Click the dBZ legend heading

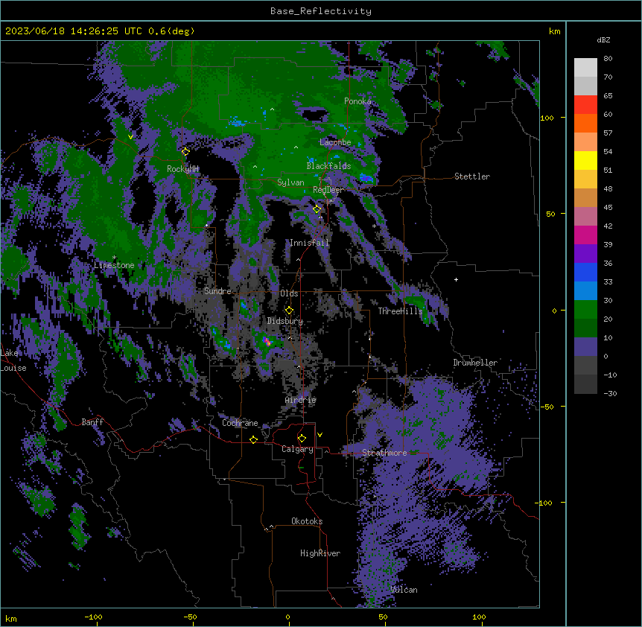coord(603,39)
